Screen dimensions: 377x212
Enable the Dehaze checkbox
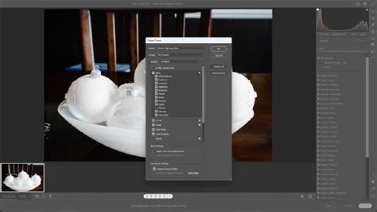pyautogui.click(x=156, y=108)
